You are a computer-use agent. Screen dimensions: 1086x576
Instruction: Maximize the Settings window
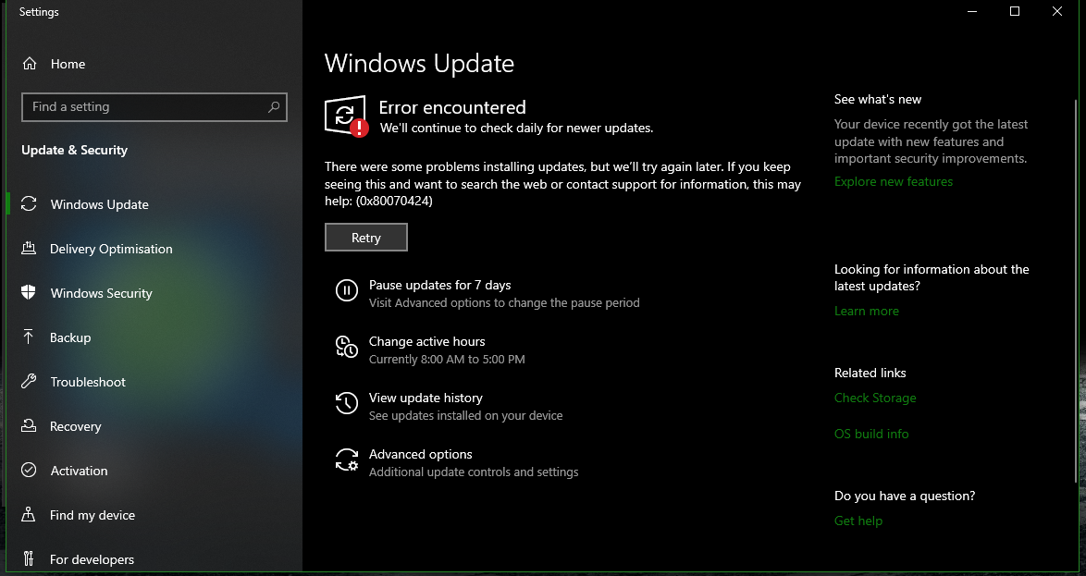click(1015, 11)
